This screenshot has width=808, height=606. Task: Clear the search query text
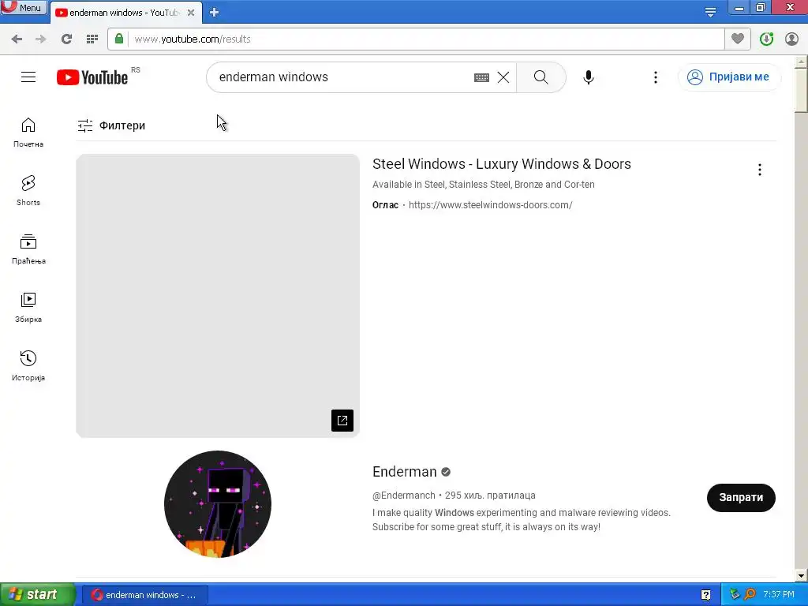point(503,77)
